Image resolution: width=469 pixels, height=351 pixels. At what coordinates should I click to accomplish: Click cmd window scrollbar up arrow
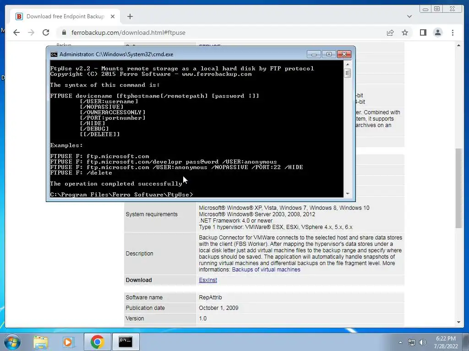click(x=347, y=64)
